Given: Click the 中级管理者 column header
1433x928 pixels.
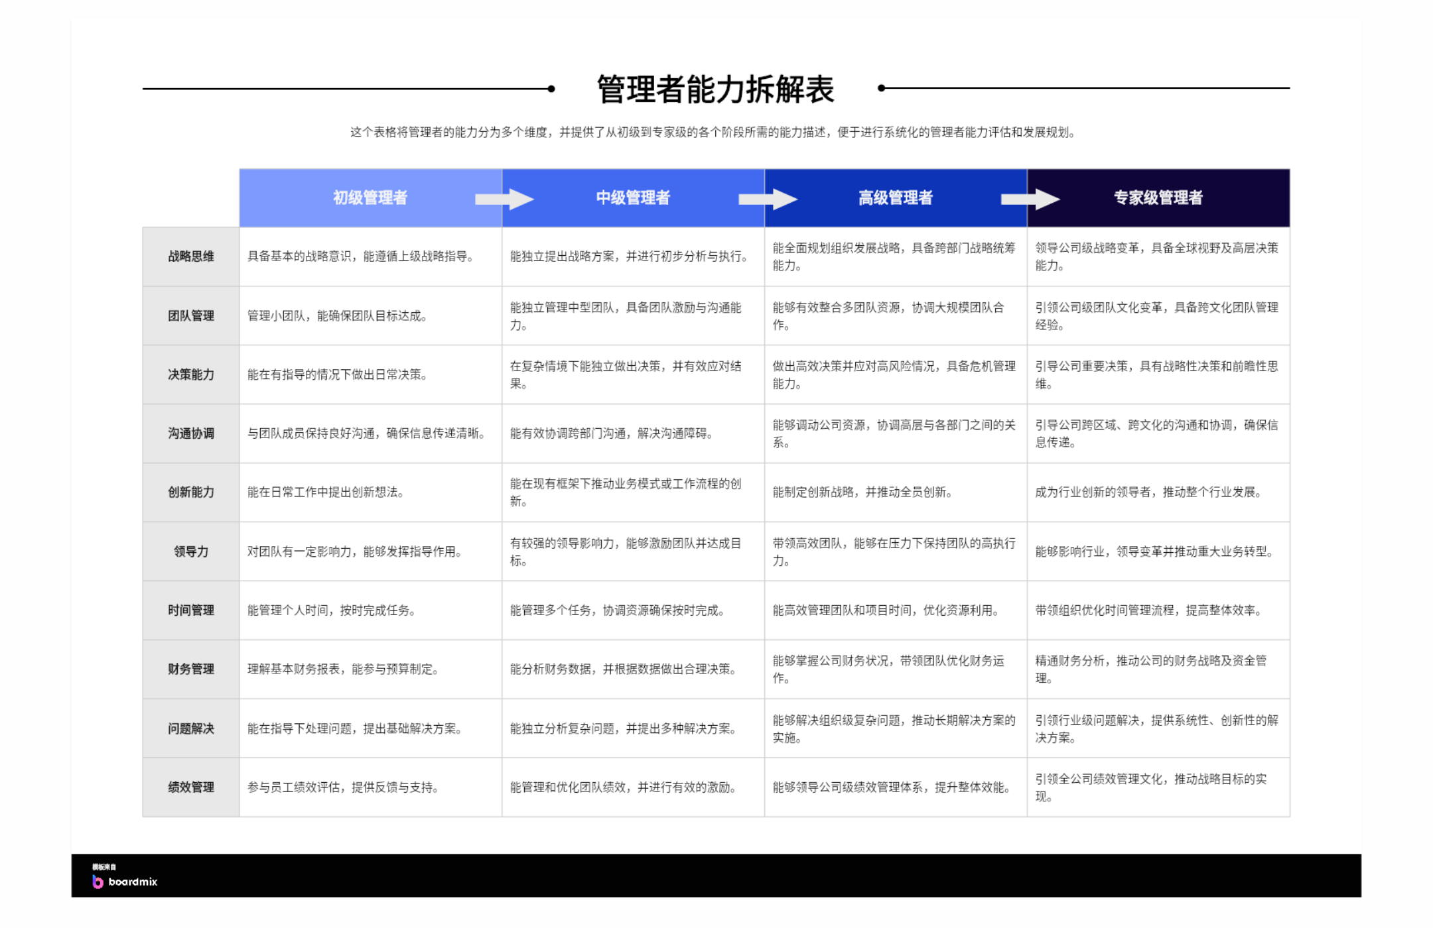Looking at the screenshot, I should coord(633,198).
